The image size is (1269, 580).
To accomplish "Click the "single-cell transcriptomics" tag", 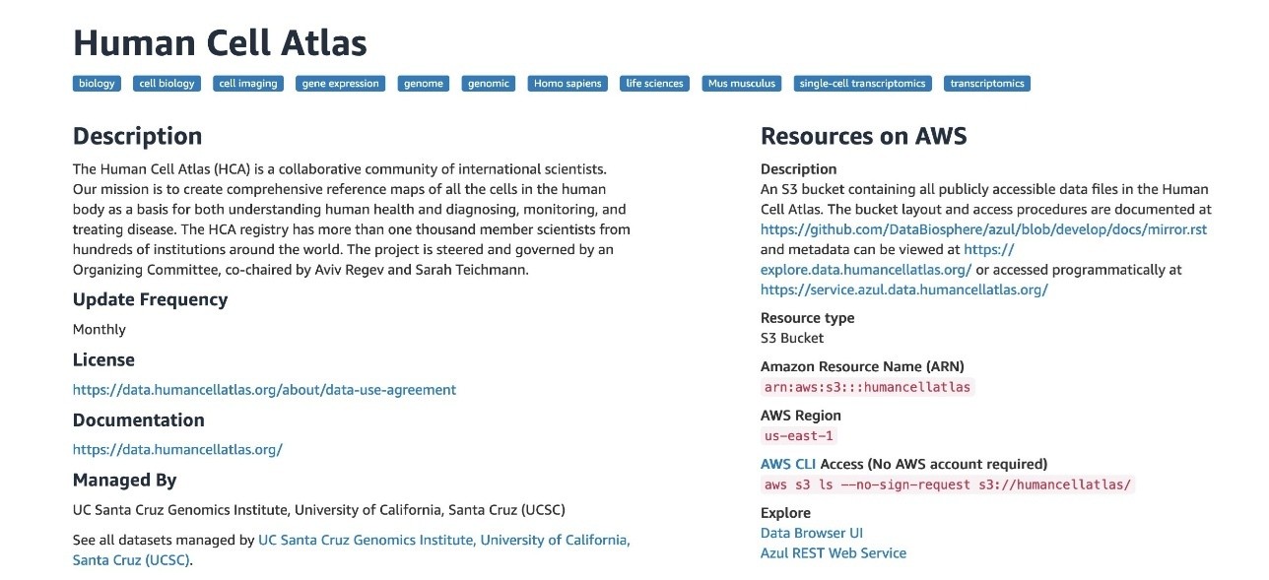I will pos(863,84).
